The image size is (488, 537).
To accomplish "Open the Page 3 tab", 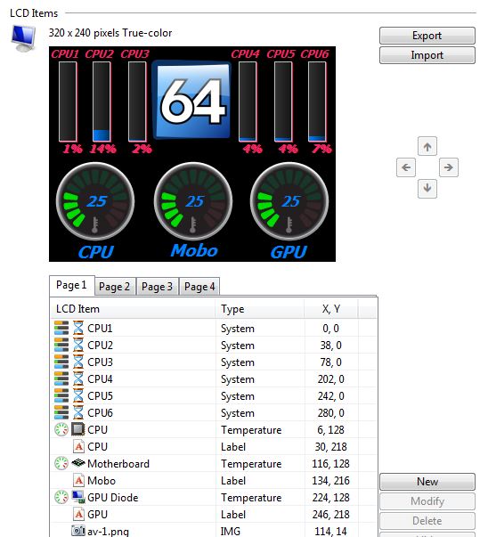I will coord(158,287).
